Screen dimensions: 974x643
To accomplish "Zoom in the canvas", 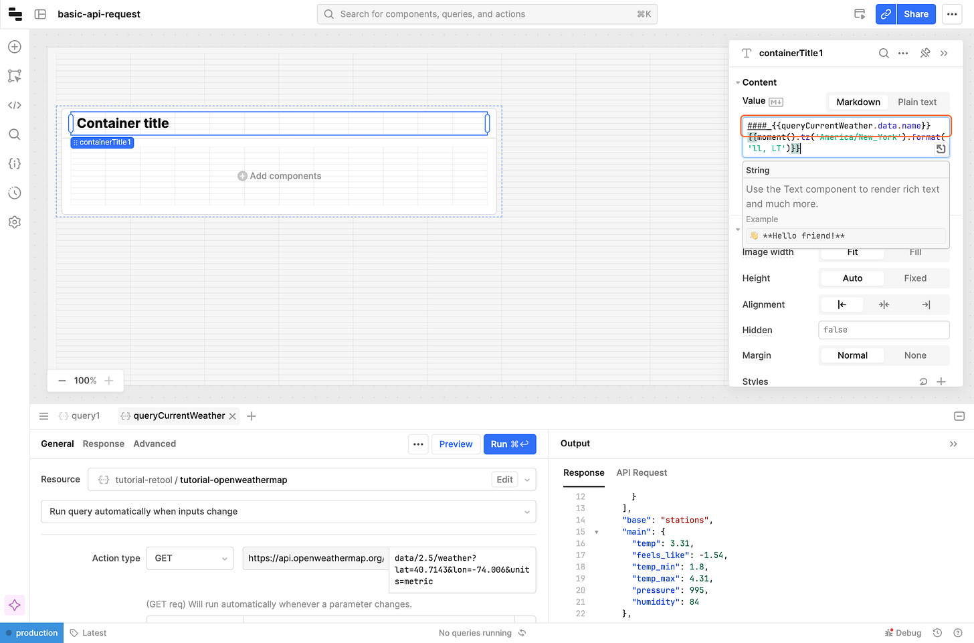I will click(109, 381).
